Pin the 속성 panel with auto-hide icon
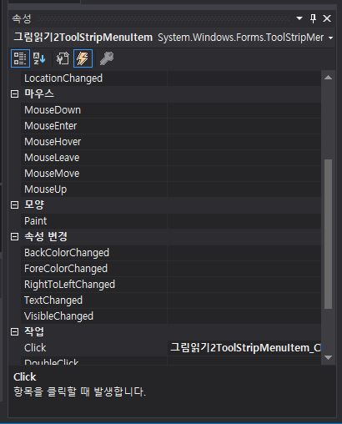This screenshot has width=342, height=424. (313, 18)
